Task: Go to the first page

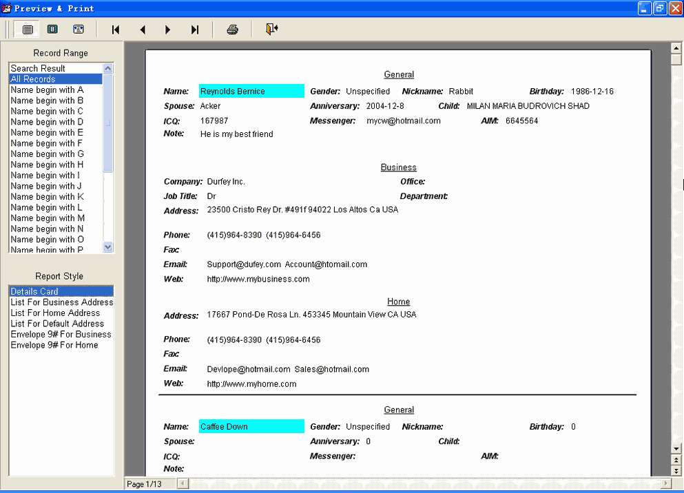Action: [x=116, y=30]
